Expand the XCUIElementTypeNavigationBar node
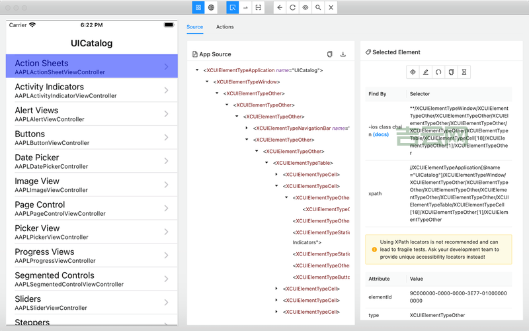Viewport: 529px width, 331px height. (247, 128)
